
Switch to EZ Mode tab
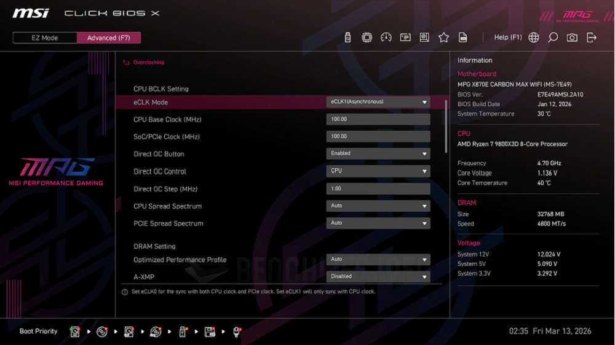click(x=45, y=38)
